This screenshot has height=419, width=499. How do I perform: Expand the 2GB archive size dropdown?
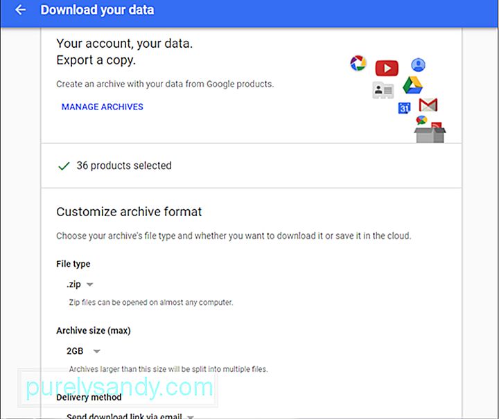pos(83,351)
